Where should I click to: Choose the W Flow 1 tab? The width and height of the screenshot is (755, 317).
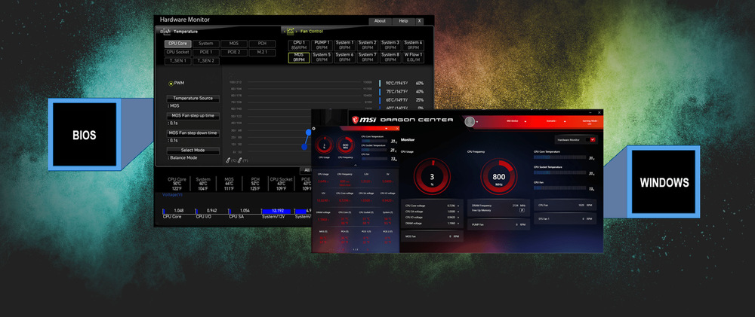[x=413, y=58]
